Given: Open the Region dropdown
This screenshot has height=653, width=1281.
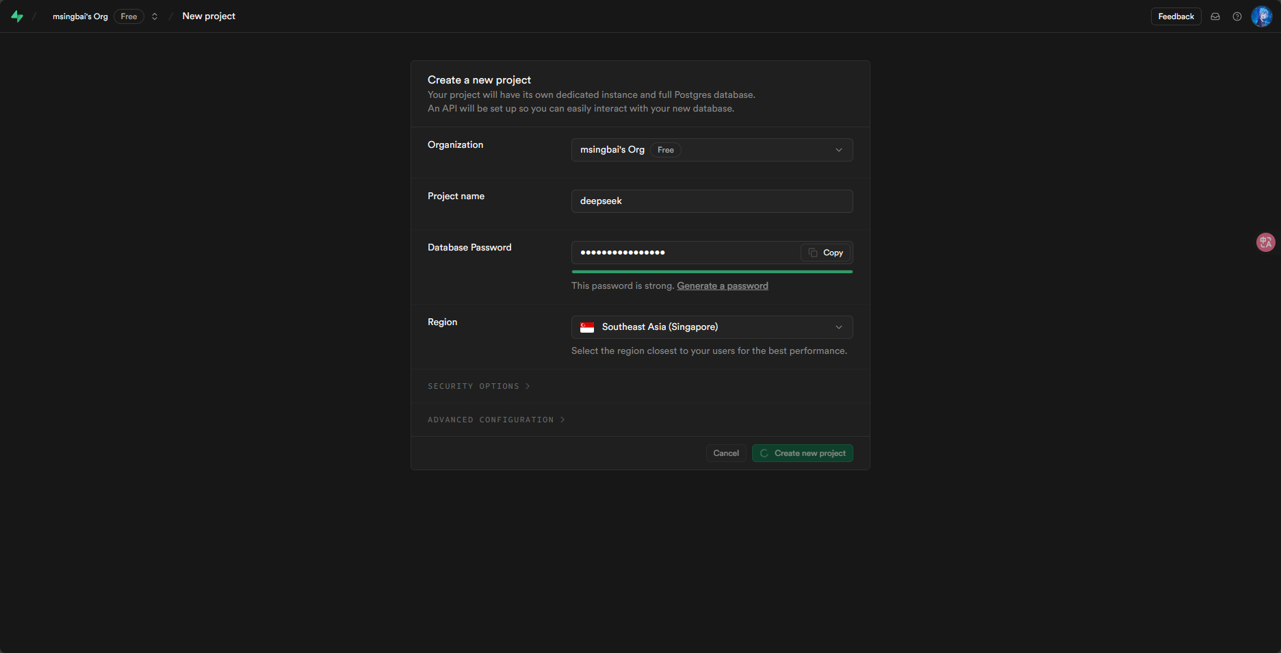Looking at the screenshot, I should point(712,327).
